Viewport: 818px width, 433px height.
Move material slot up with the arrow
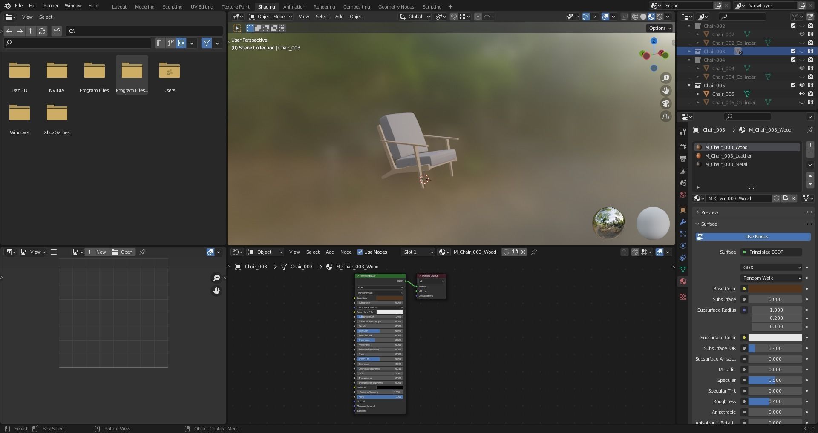pos(810,176)
